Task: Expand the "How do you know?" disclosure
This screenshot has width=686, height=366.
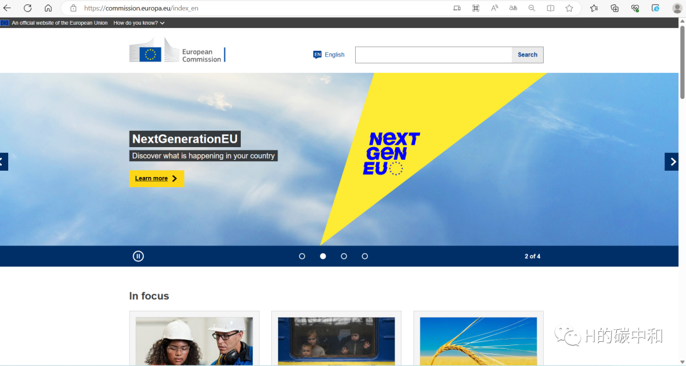Action: (x=138, y=23)
